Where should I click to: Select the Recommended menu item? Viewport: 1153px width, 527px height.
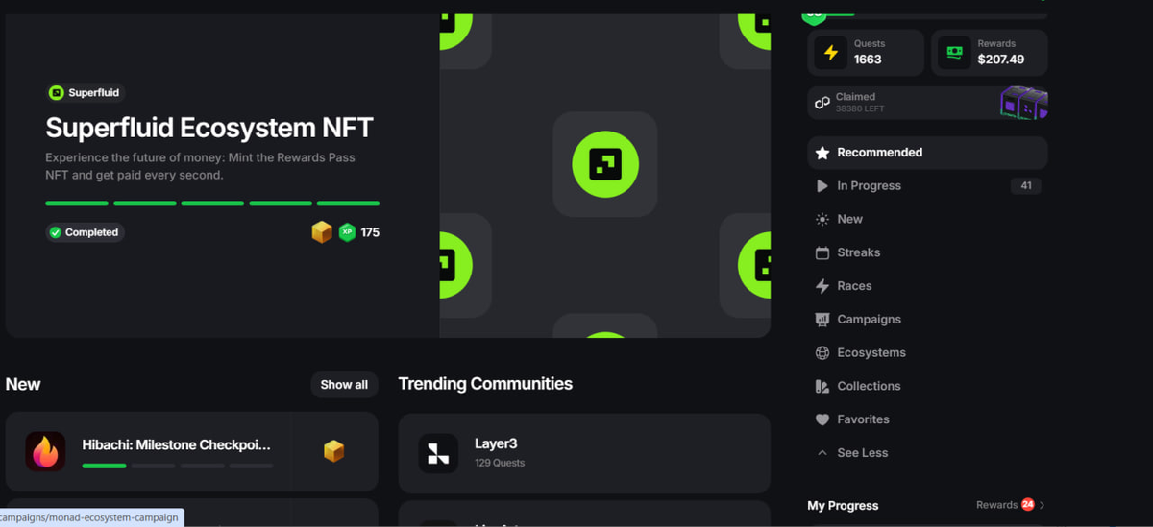[927, 153]
